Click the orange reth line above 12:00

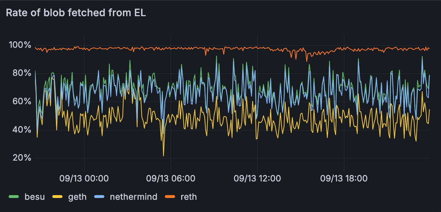257,48
